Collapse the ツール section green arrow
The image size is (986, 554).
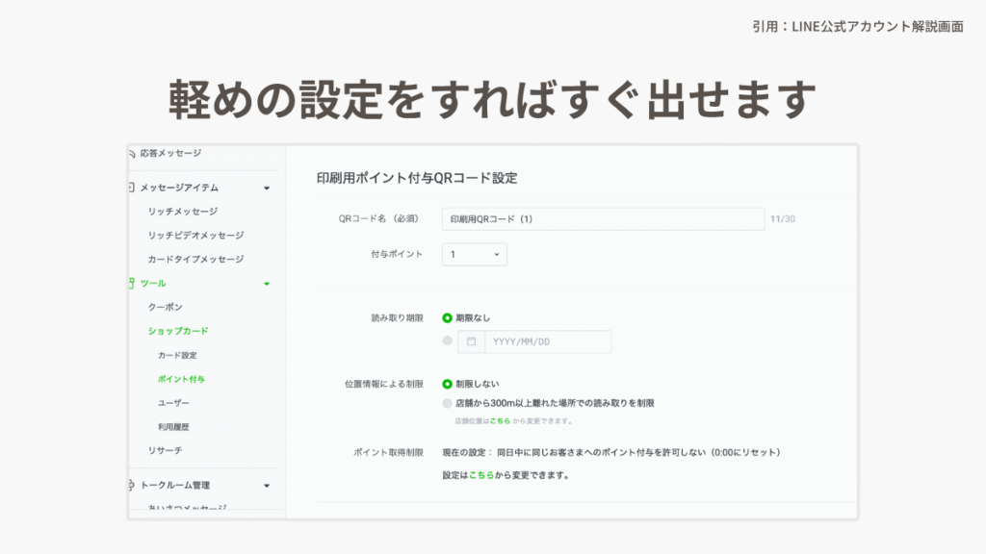(267, 284)
